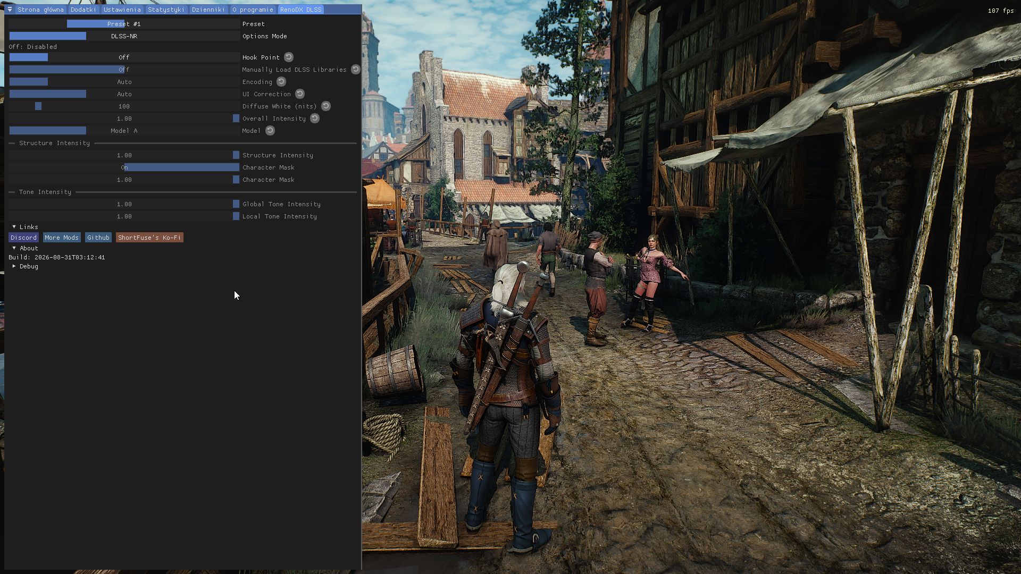Click the Tone Intensity section header
The width and height of the screenshot is (1021, 574).
(x=45, y=192)
